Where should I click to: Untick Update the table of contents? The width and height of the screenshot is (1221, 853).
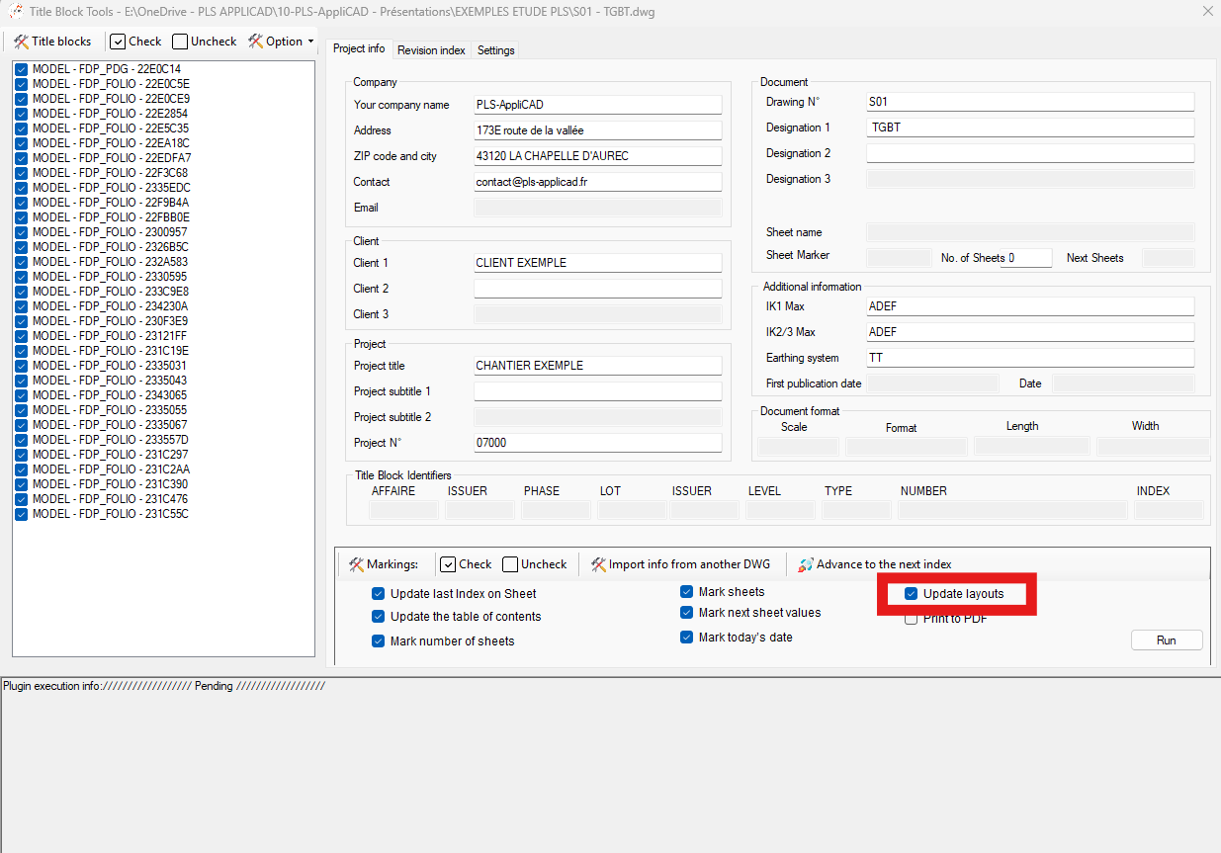coord(379,617)
